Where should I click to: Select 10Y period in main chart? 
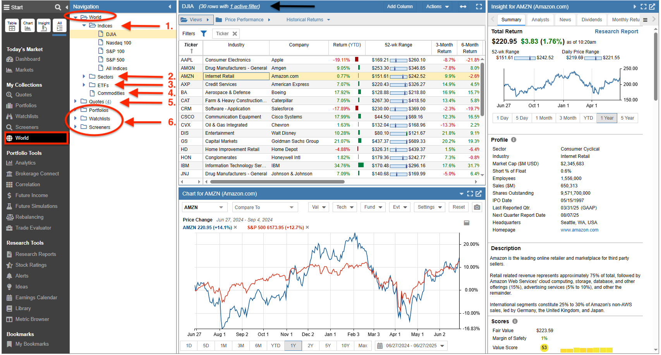pyautogui.click(x=345, y=346)
